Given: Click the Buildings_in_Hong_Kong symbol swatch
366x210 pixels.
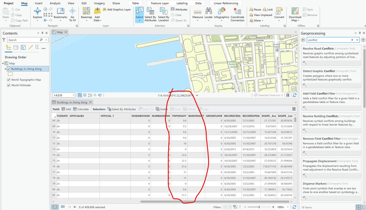Looking at the screenshot, I should (10, 74).
